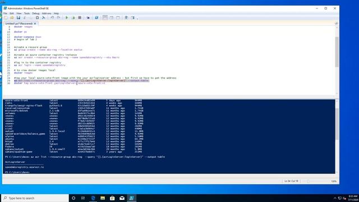Maximize the script pane layout

[118, 17]
